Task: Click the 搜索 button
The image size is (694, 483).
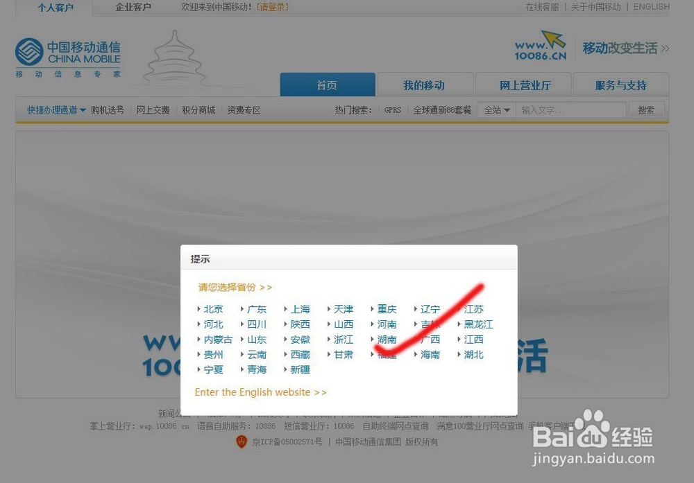Action: pos(646,109)
